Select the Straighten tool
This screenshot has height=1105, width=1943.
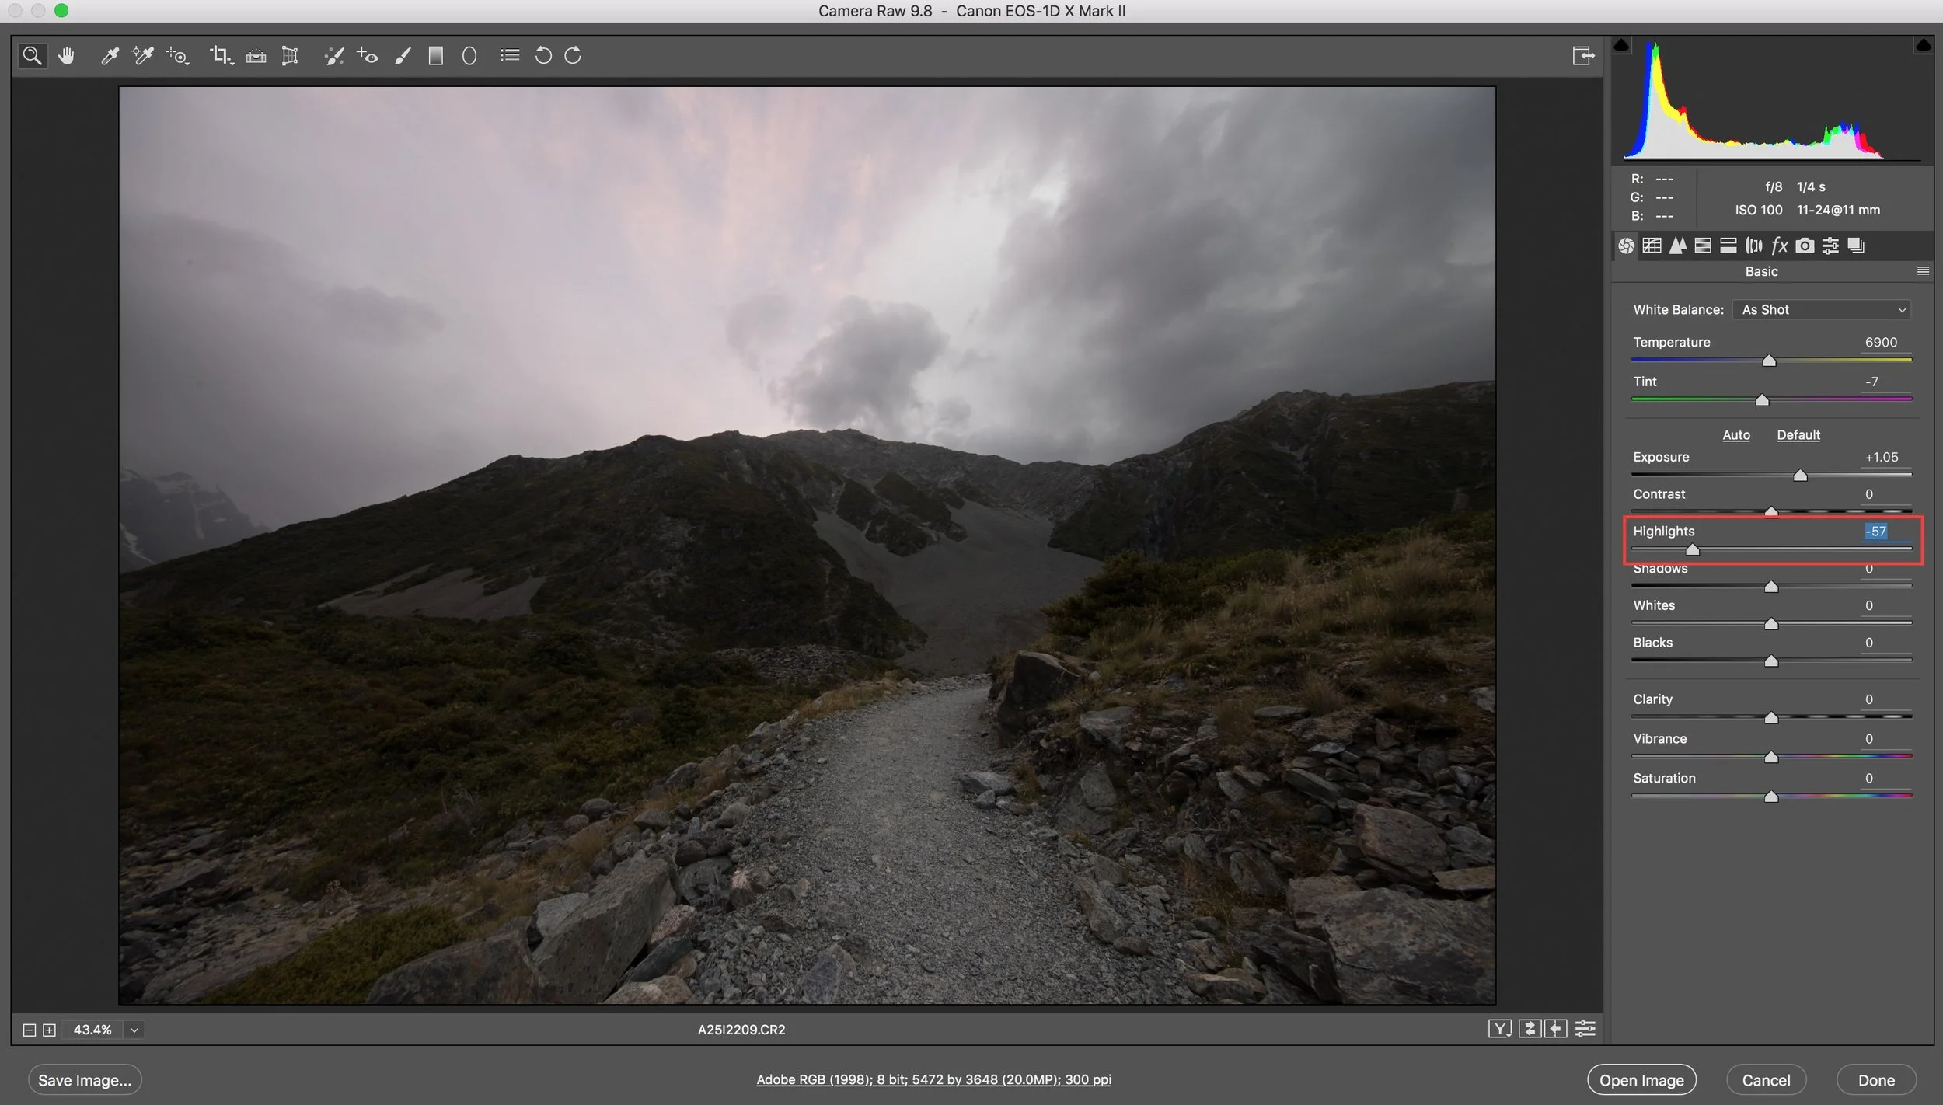point(256,55)
